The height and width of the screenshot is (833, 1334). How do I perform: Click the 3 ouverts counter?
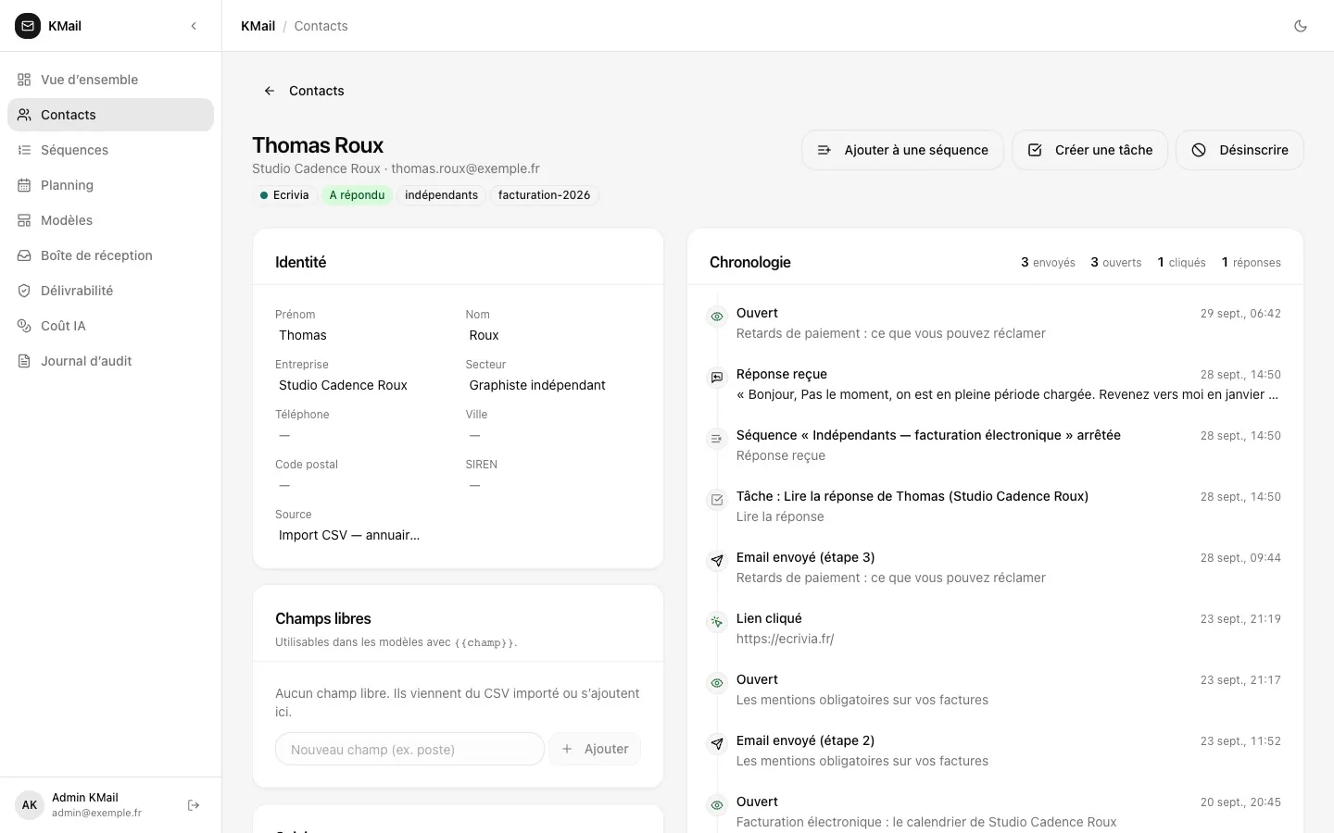(x=1115, y=263)
